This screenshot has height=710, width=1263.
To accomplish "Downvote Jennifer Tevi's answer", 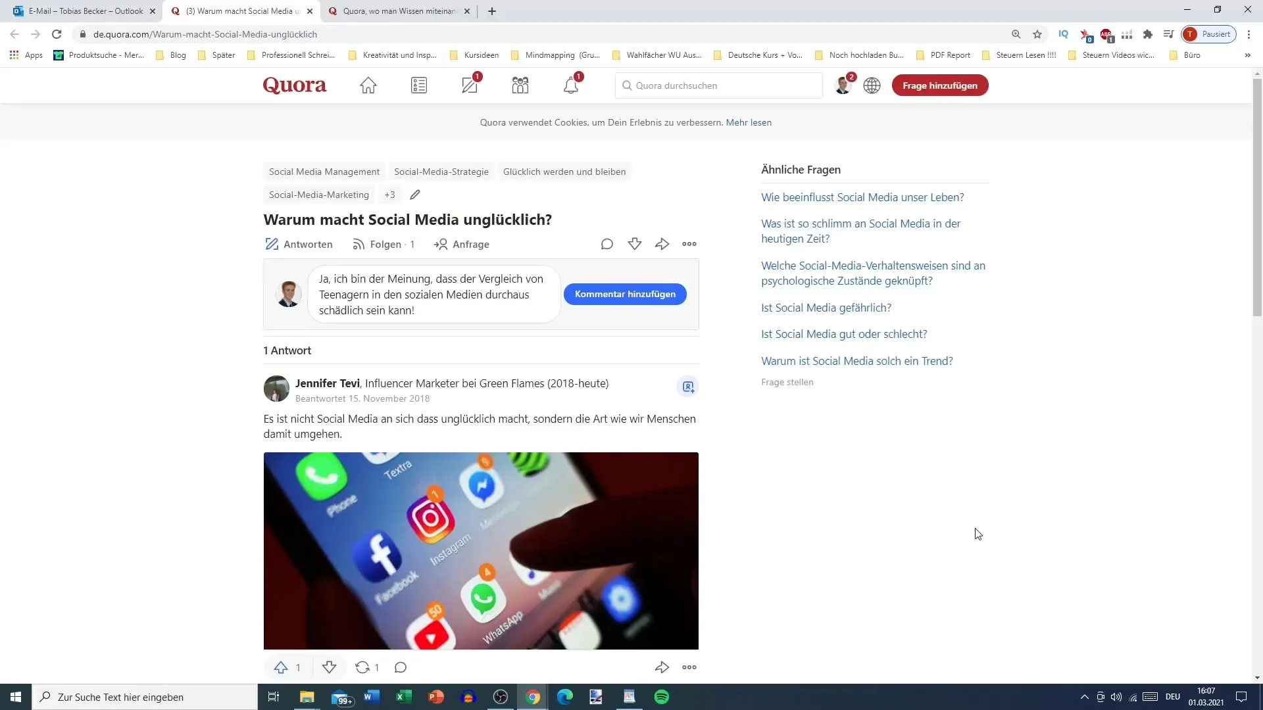I will [330, 667].
